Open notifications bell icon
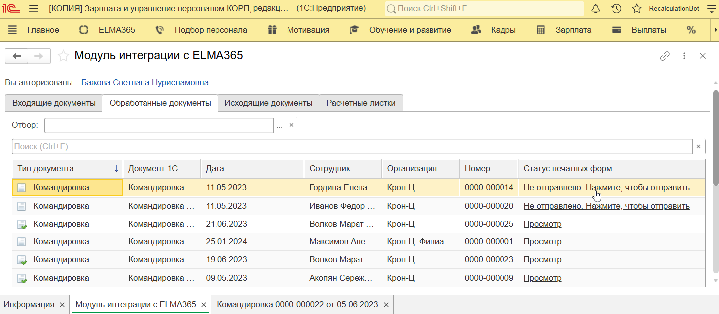The height and width of the screenshot is (314, 719). click(596, 9)
